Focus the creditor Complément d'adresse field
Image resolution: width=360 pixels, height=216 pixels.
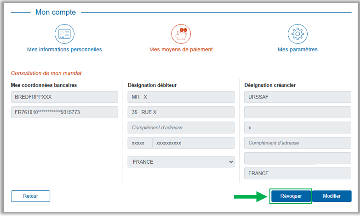[297, 143]
